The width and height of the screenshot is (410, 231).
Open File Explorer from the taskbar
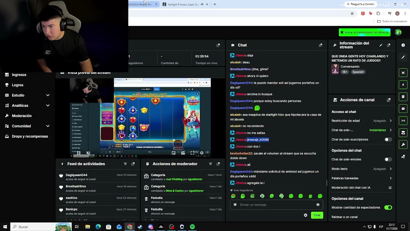(87, 227)
